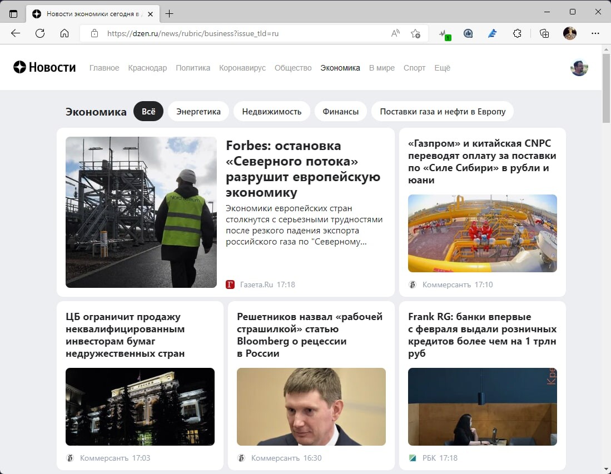Go to the Главное section
Image resolution: width=611 pixels, height=474 pixels.
pos(105,68)
